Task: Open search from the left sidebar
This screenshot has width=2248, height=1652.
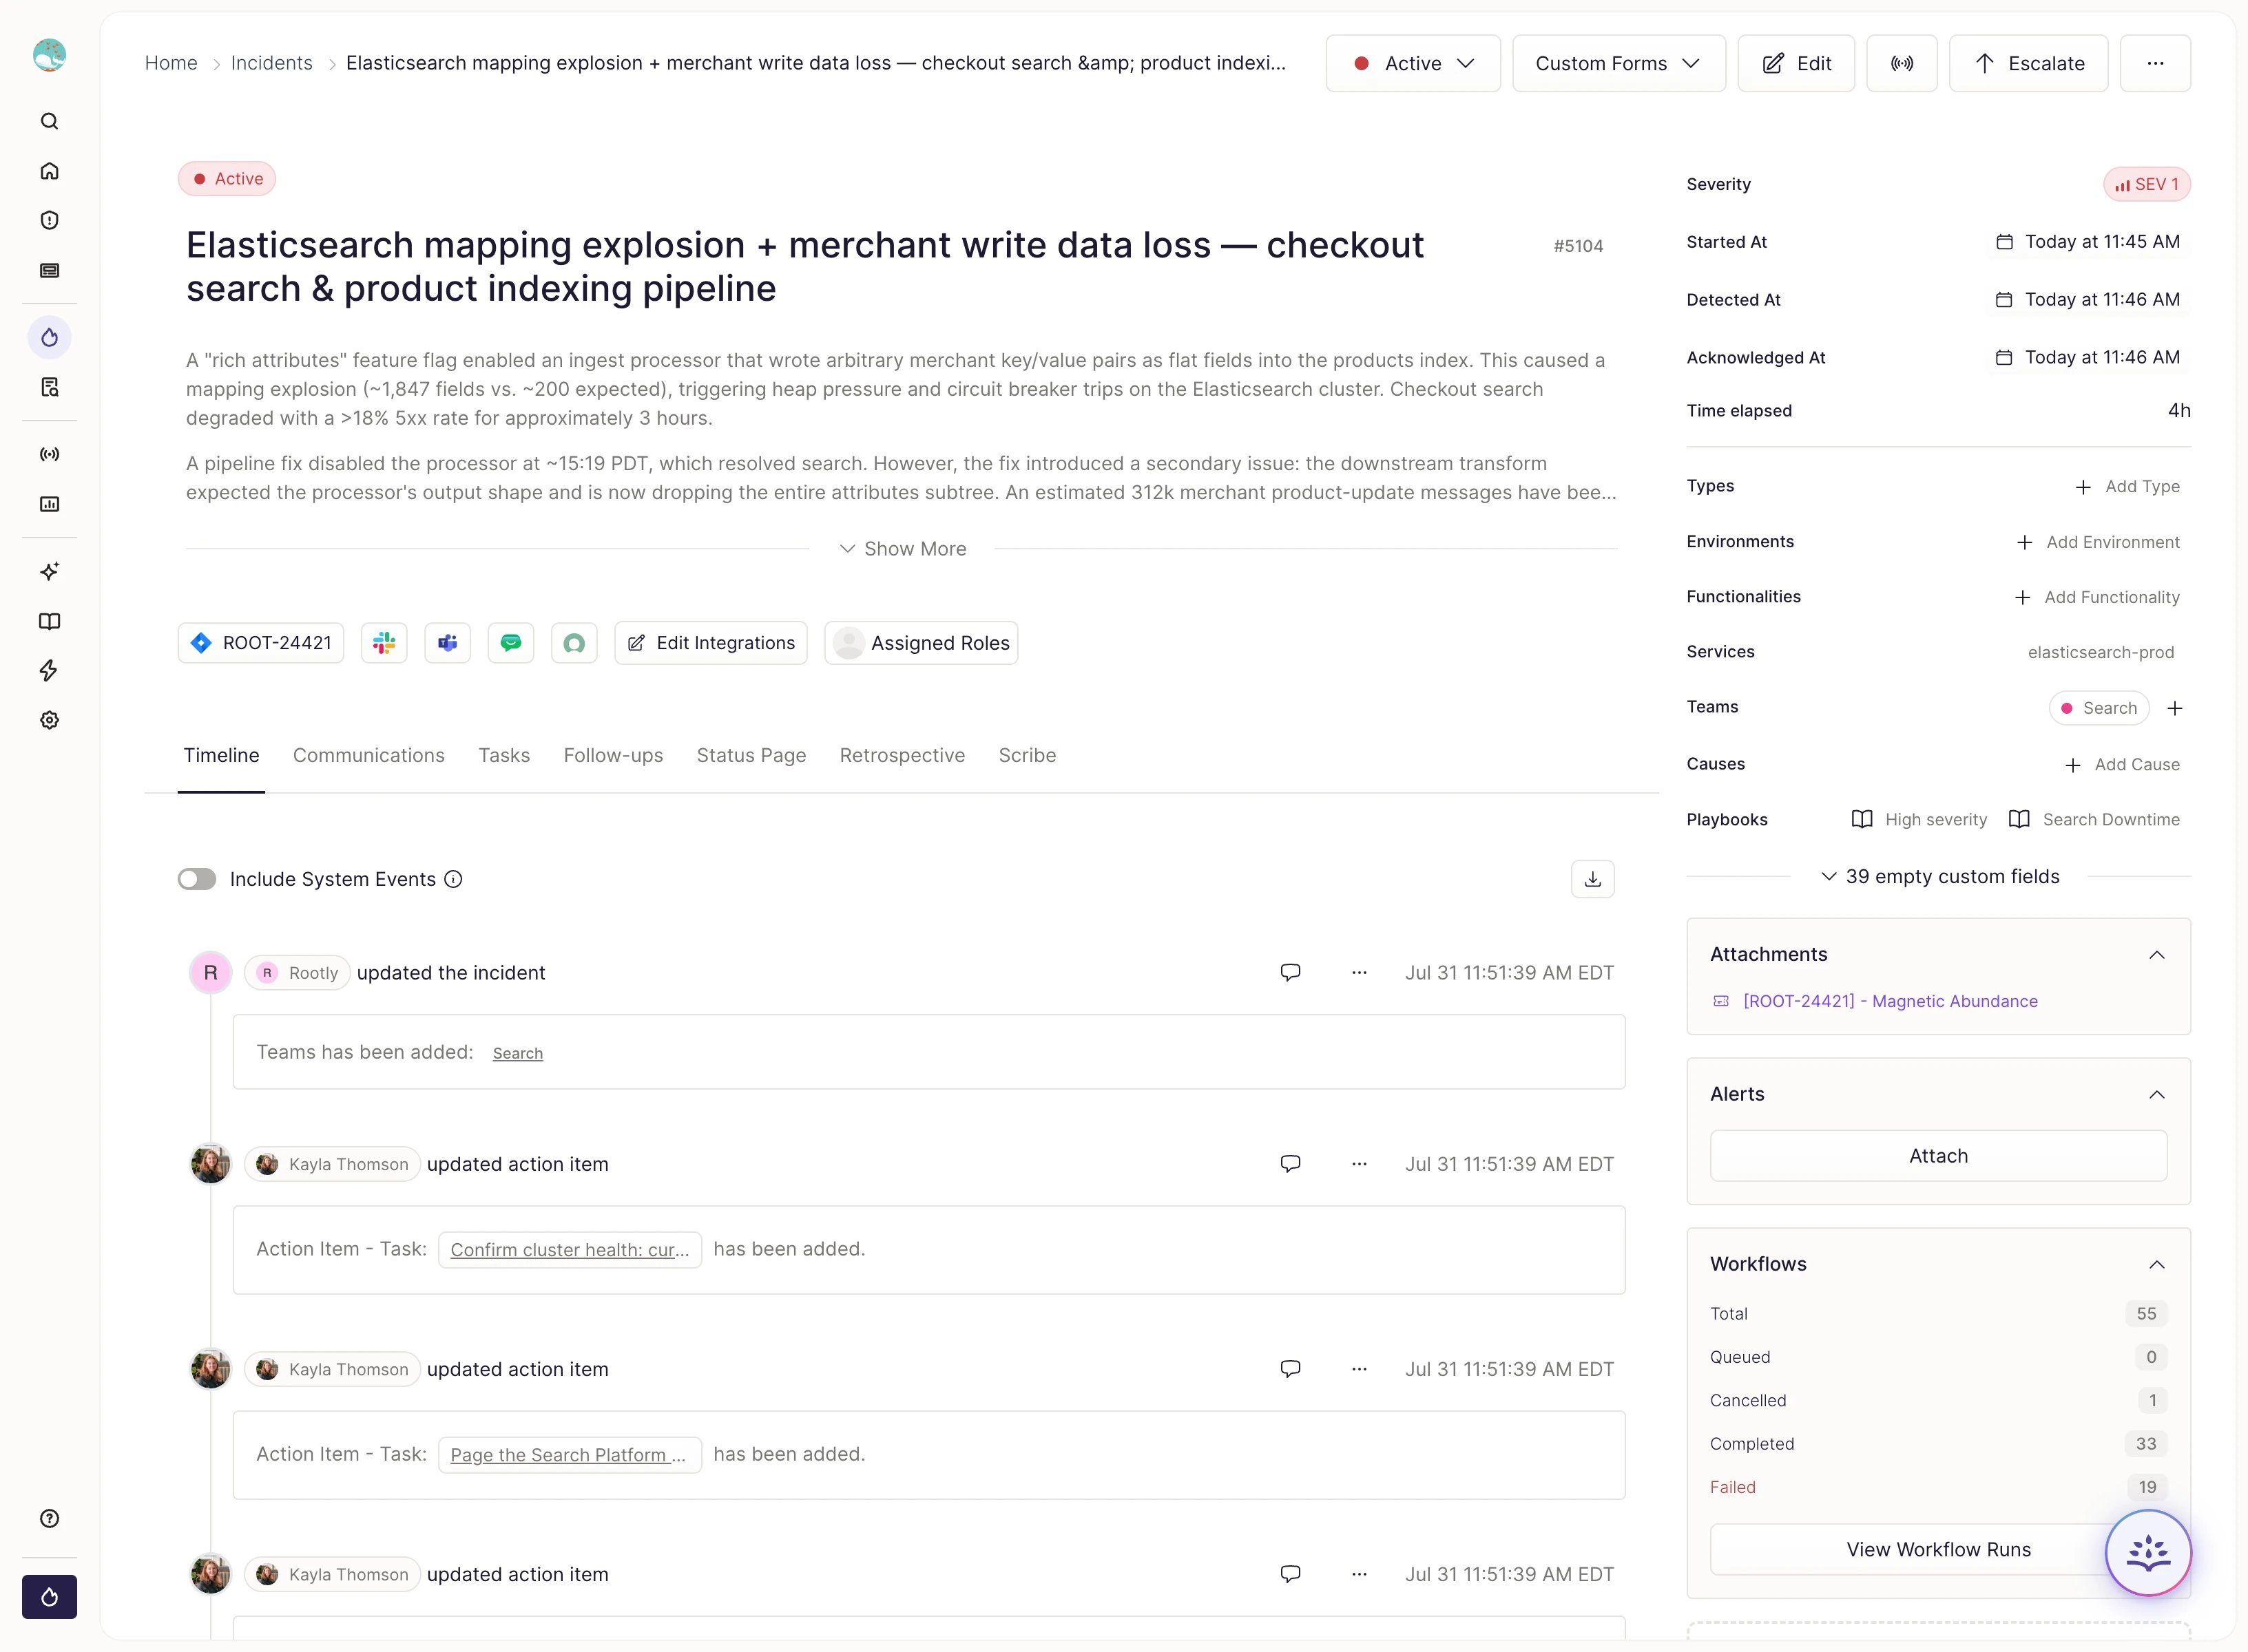Action: pos(49,122)
